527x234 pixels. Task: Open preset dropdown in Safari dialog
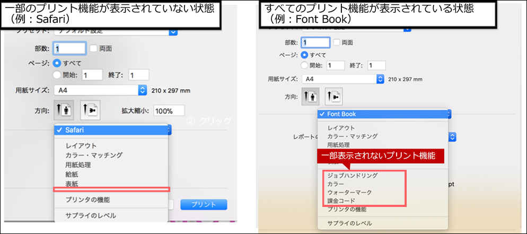tap(115, 32)
